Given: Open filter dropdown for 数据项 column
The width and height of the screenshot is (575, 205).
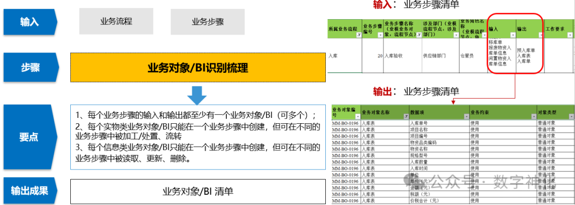Looking at the screenshot, I should tap(466, 116).
